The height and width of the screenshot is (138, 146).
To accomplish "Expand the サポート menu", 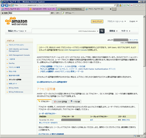I will tap(126, 31).
